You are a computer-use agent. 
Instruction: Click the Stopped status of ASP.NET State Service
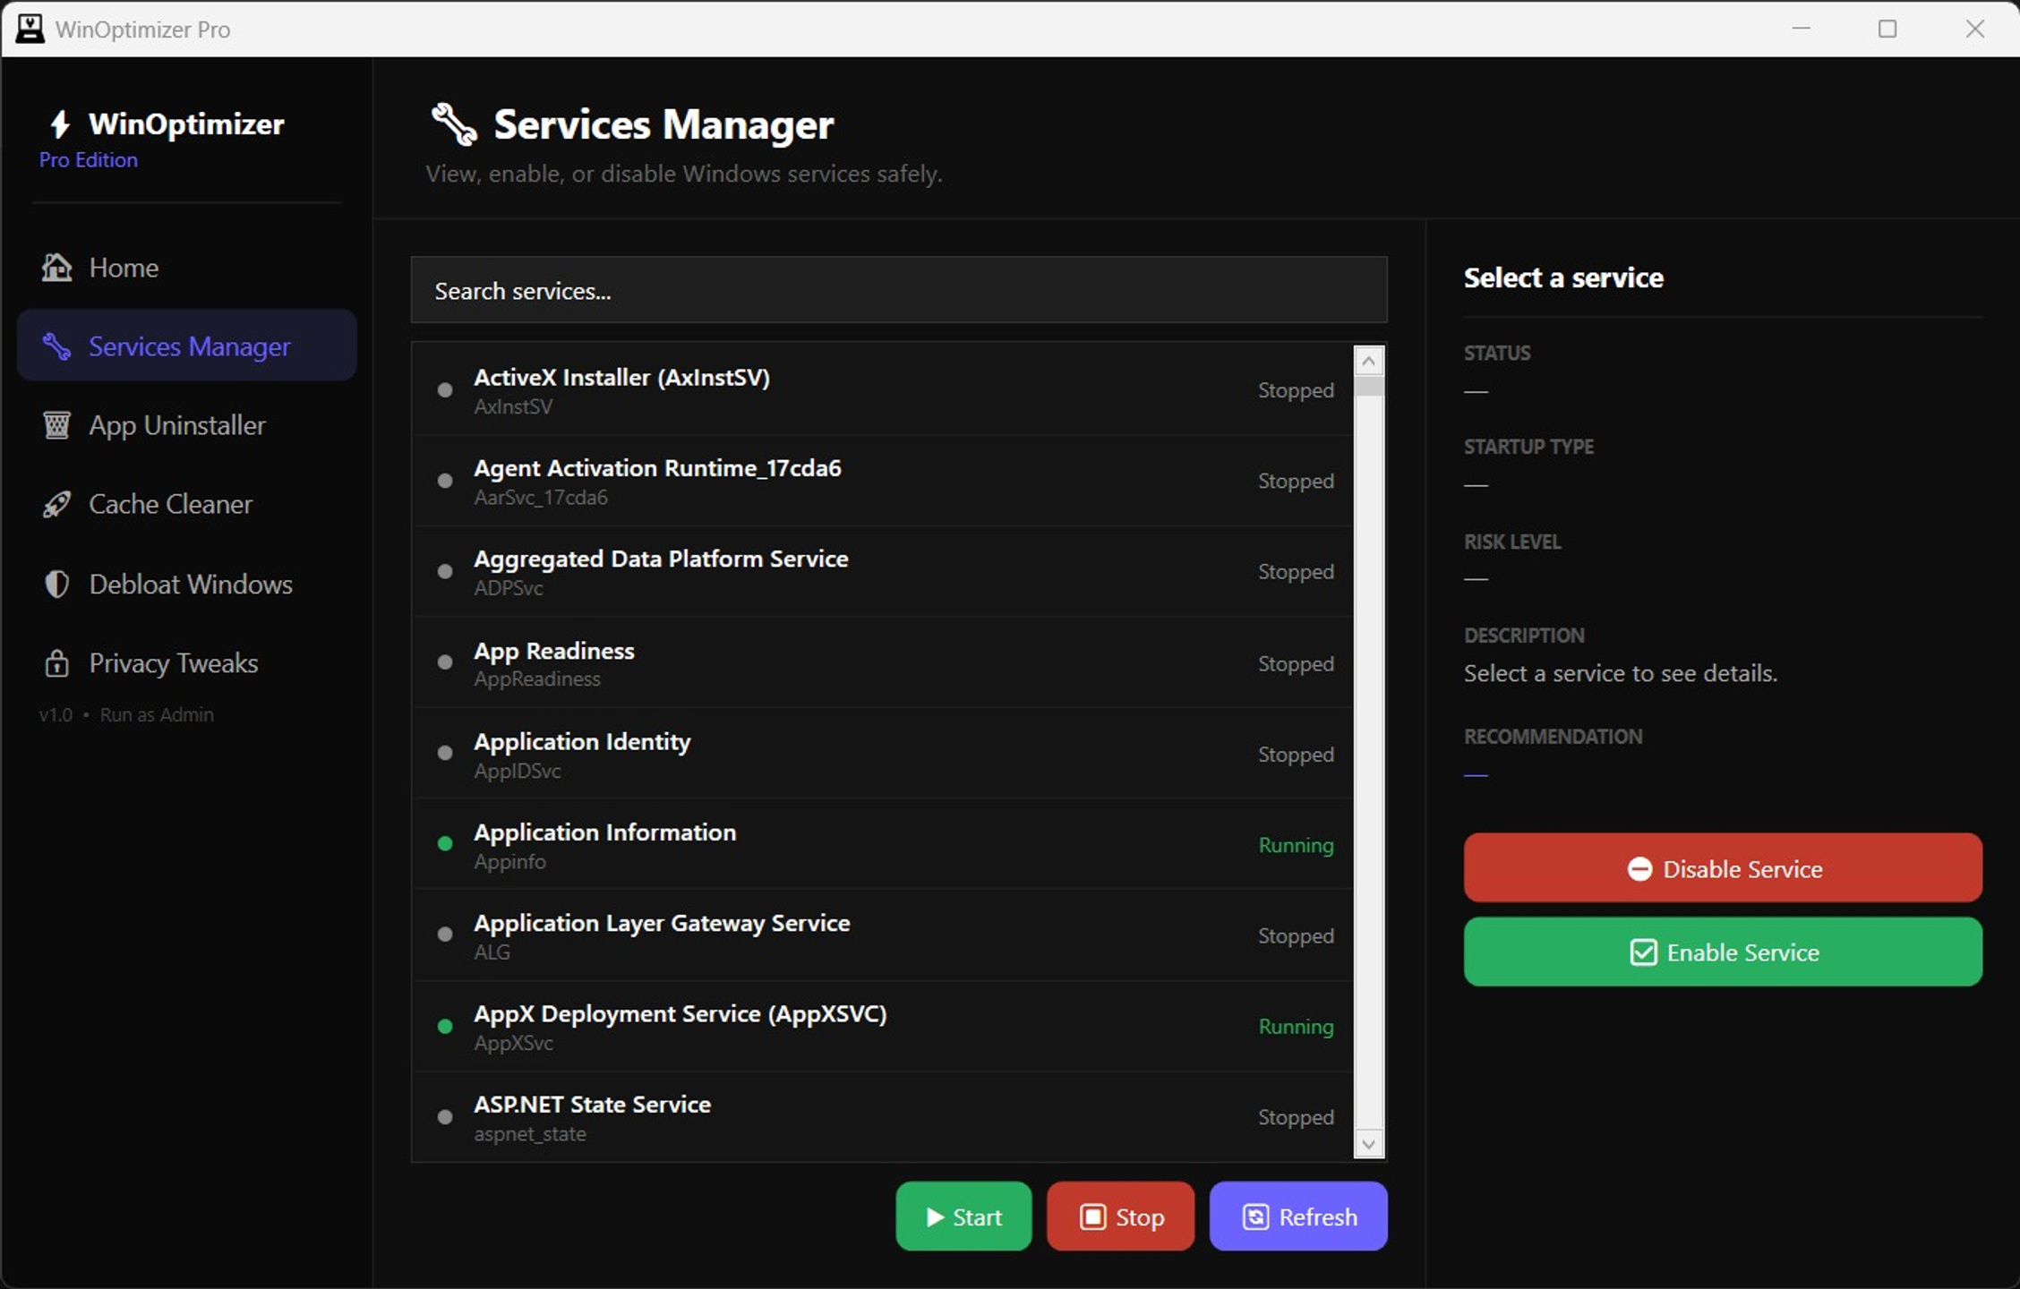(1296, 1117)
